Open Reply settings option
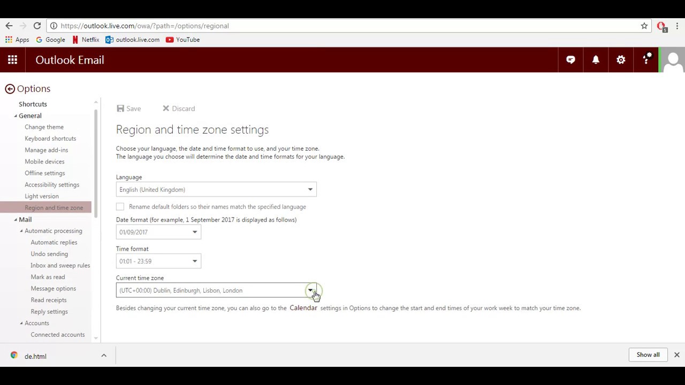Screen dimensions: 685x385 49,312
